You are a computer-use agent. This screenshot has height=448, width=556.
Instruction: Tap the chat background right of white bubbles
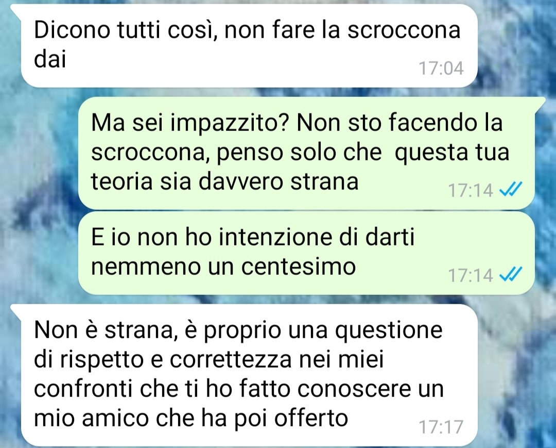click(x=517, y=373)
